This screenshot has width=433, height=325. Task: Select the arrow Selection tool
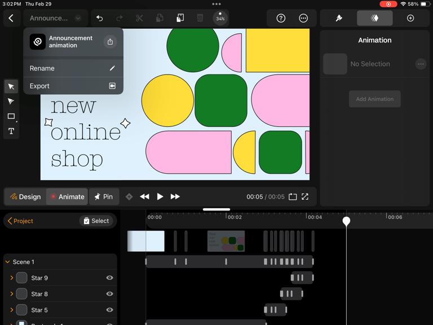(x=11, y=86)
